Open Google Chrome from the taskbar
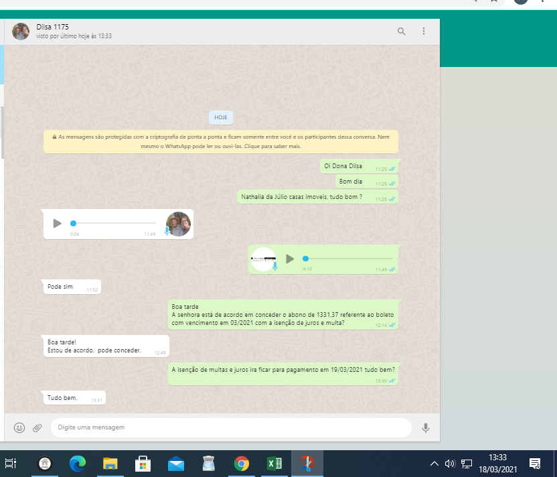This screenshot has width=557, height=477. point(242,463)
